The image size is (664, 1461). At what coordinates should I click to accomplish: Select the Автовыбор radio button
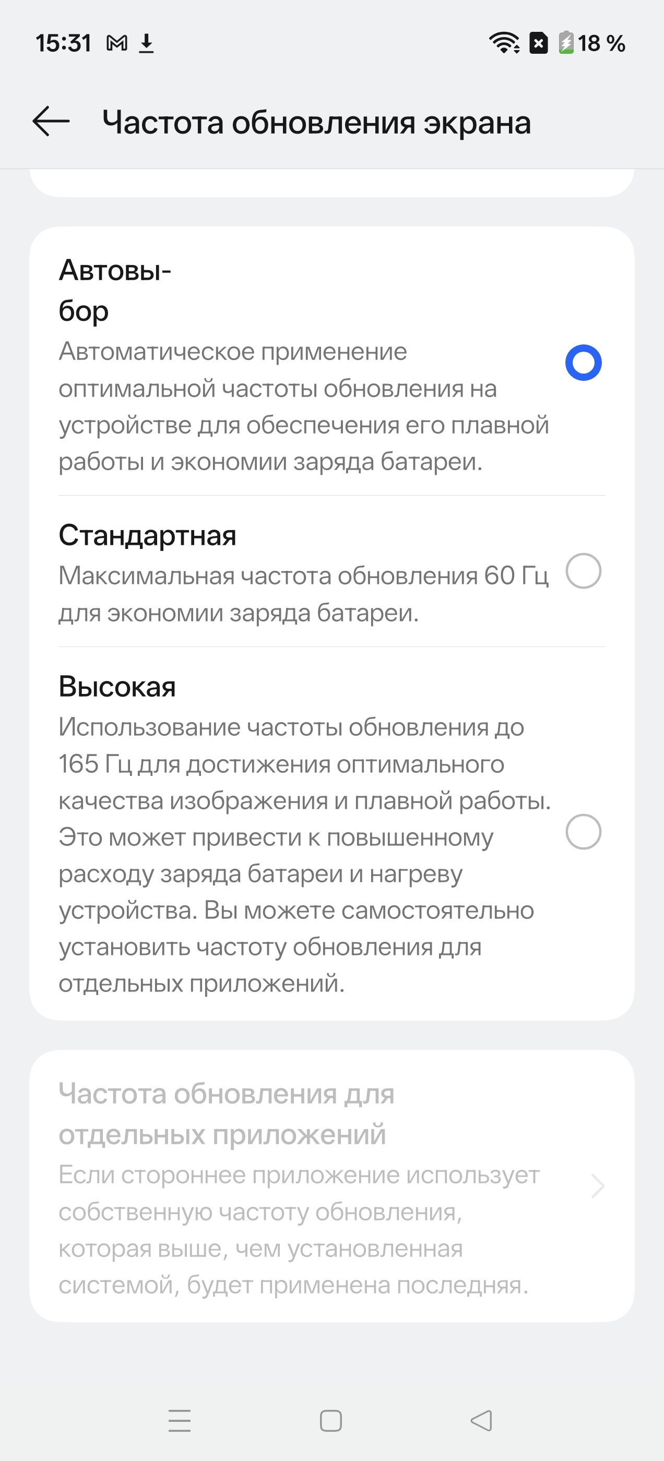point(583,363)
